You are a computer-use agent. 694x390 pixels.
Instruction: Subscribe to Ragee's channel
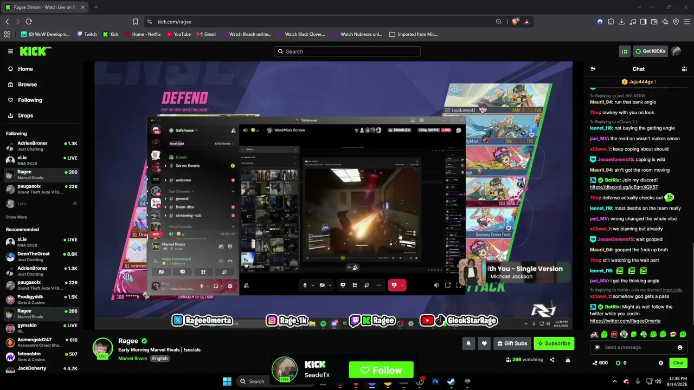(x=554, y=343)
